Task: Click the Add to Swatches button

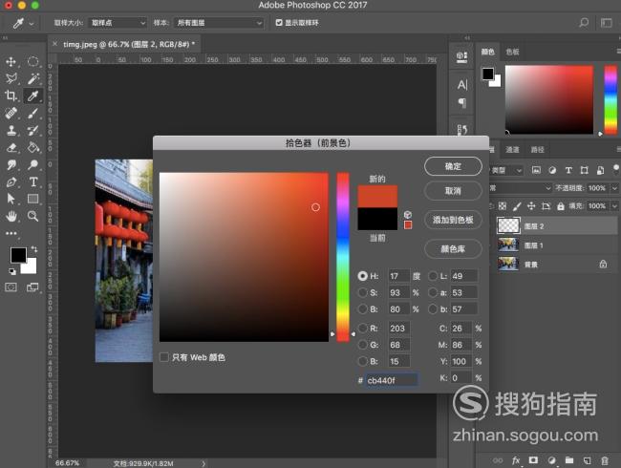Action: click(453, 220)
